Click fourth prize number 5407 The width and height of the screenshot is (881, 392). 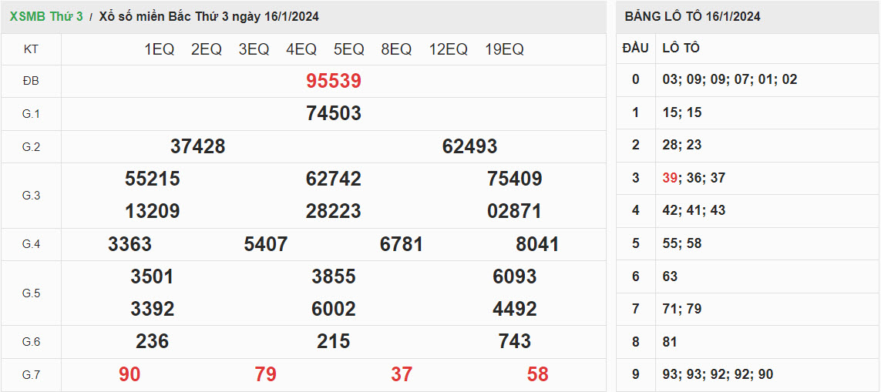point(265,244)
